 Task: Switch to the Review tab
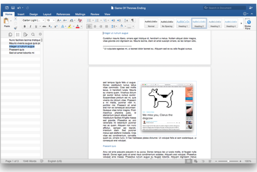click(95, 14)
